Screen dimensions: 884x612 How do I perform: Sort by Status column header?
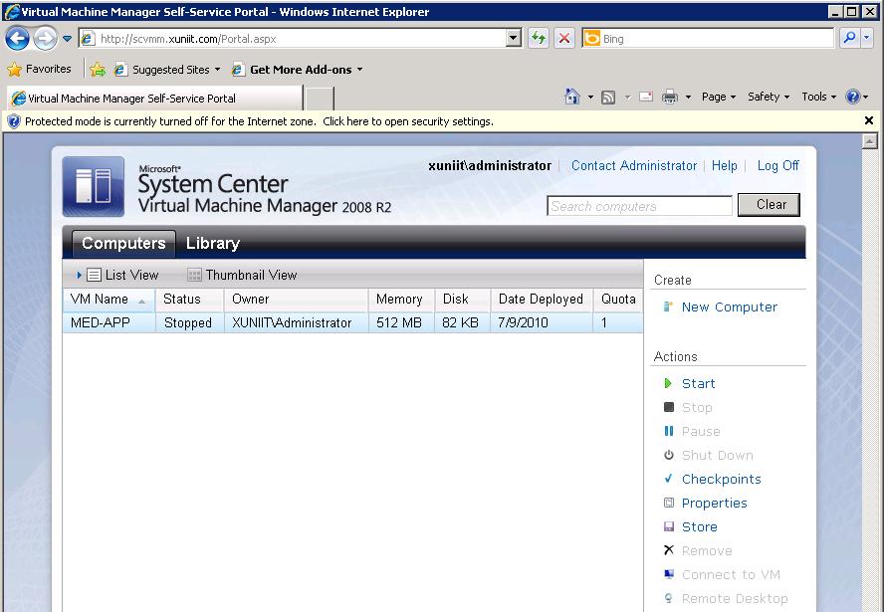tap(189, 300)
